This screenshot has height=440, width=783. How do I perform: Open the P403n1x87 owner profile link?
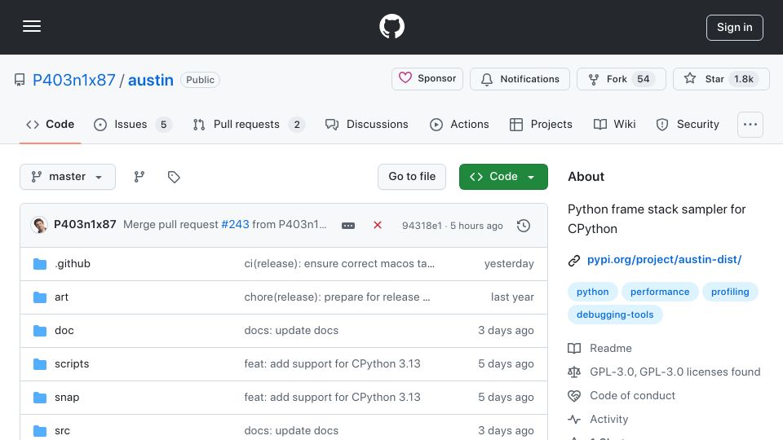pos(74,80)
